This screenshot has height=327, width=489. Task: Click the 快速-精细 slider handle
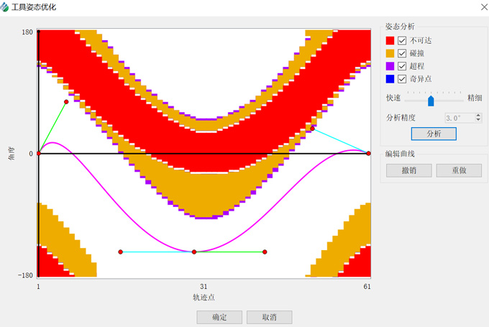pos(431,101)
